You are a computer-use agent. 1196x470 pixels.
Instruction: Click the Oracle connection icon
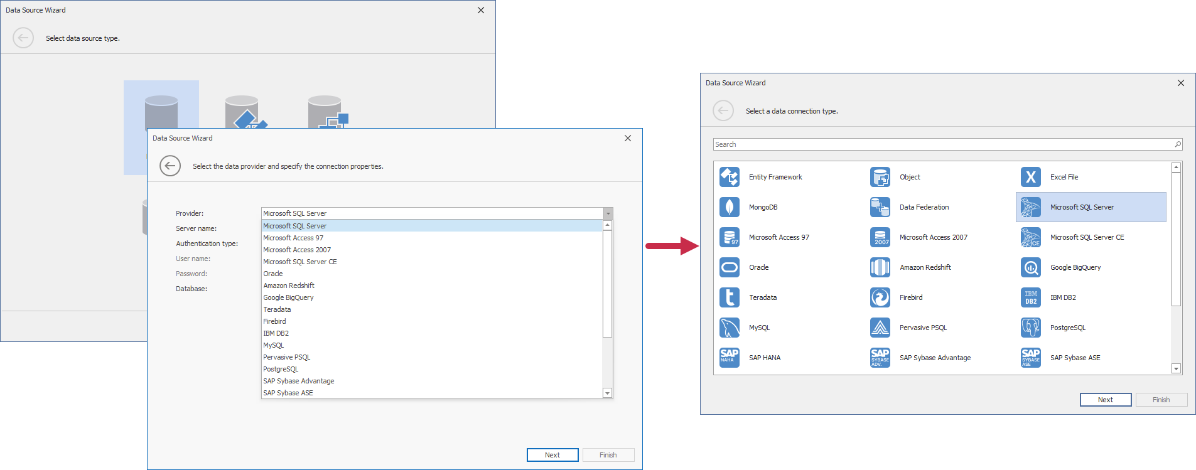point(729,267)
